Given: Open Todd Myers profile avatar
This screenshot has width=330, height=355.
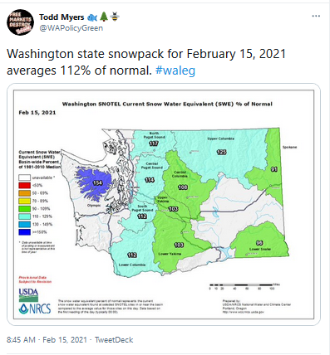Looking at the screenshot, I should click(20, 22).
